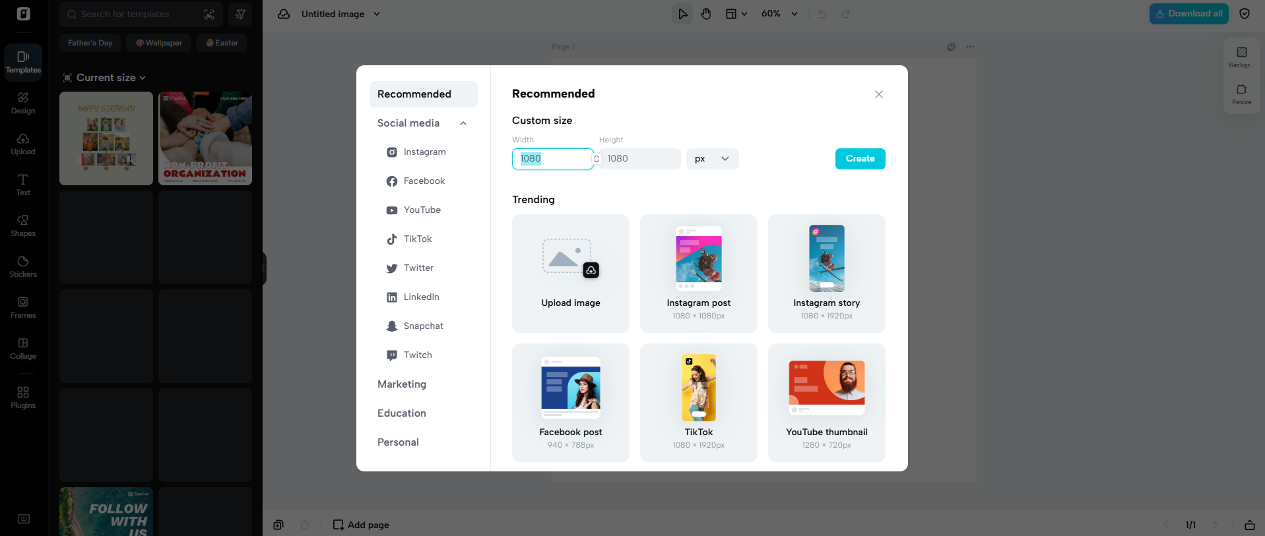Redo the last action
The image size is (1265, 536).
point(846,14)
